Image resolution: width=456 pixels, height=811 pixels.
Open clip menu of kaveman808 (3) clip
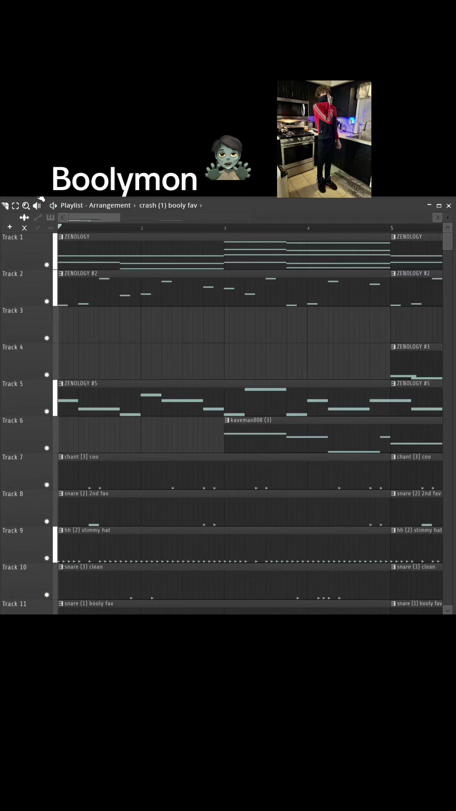[227, 420]
